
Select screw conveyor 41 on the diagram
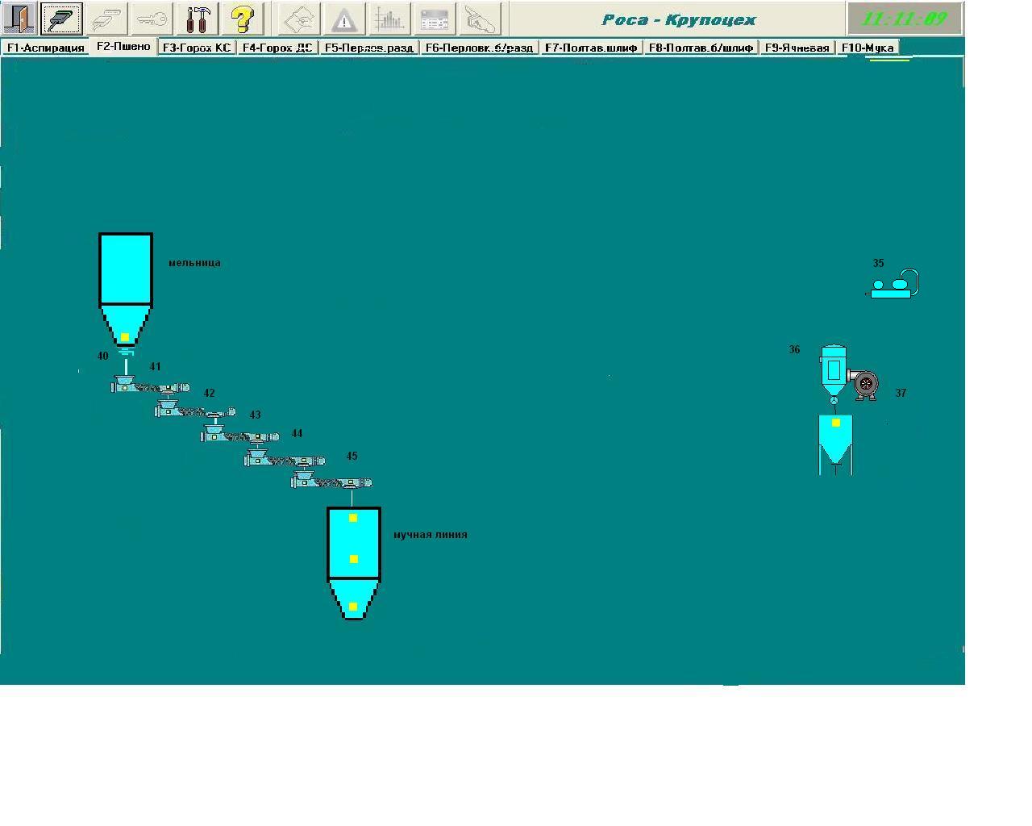tap(143, 387)
